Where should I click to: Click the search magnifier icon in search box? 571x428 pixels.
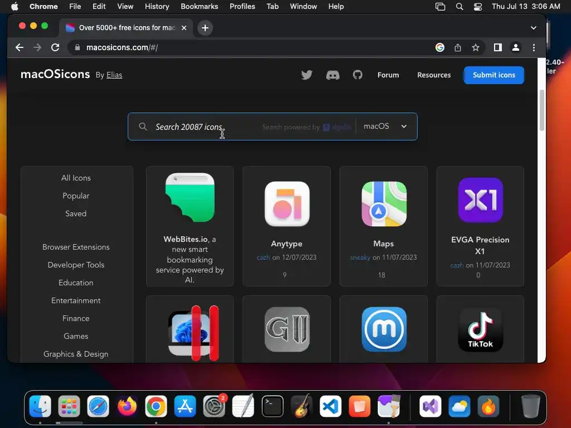tap(143, 127)
